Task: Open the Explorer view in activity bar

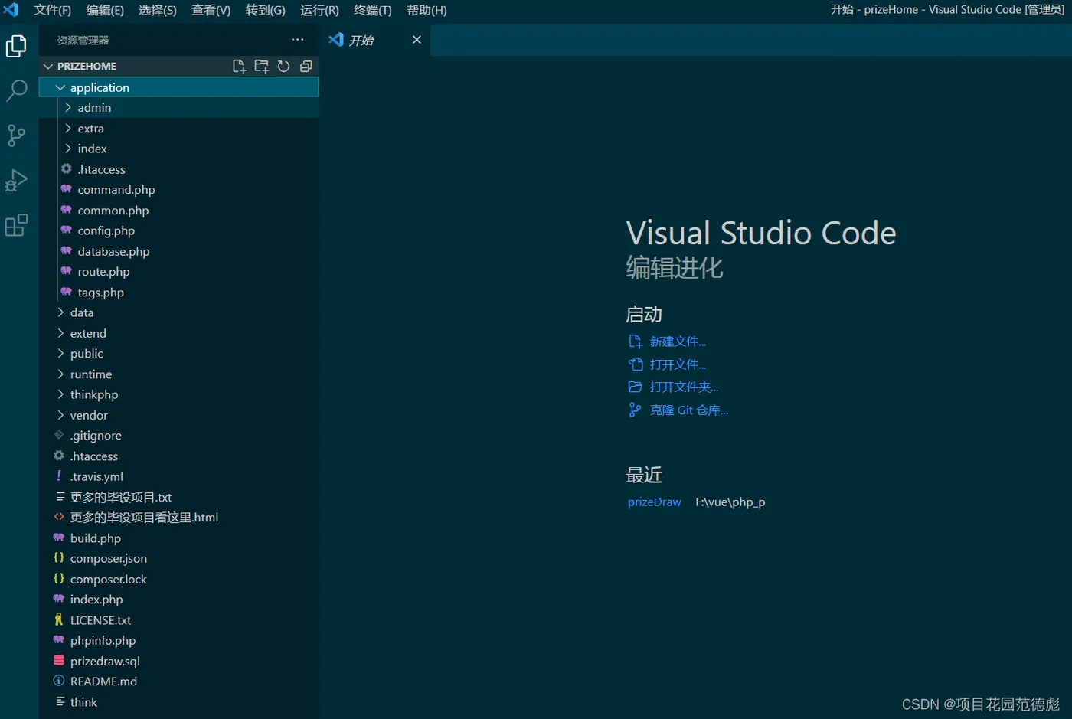Action: coord(16,46)
